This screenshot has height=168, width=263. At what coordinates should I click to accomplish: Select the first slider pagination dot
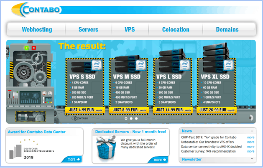tap(126, 119)
